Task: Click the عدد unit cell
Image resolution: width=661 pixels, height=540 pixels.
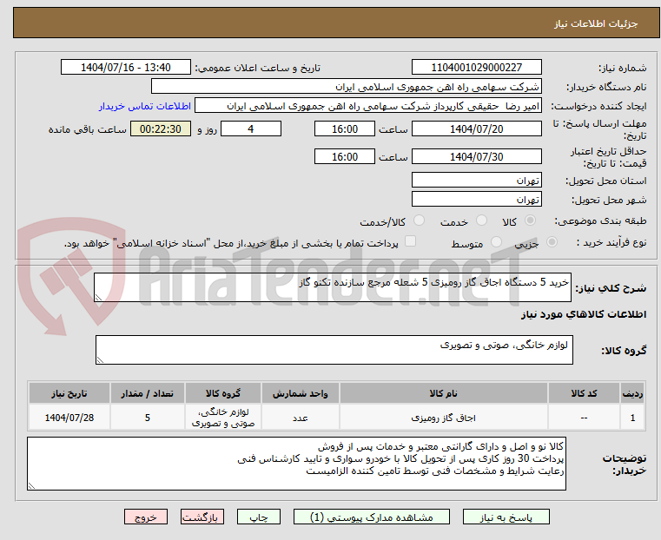Action: pos(301,418)
